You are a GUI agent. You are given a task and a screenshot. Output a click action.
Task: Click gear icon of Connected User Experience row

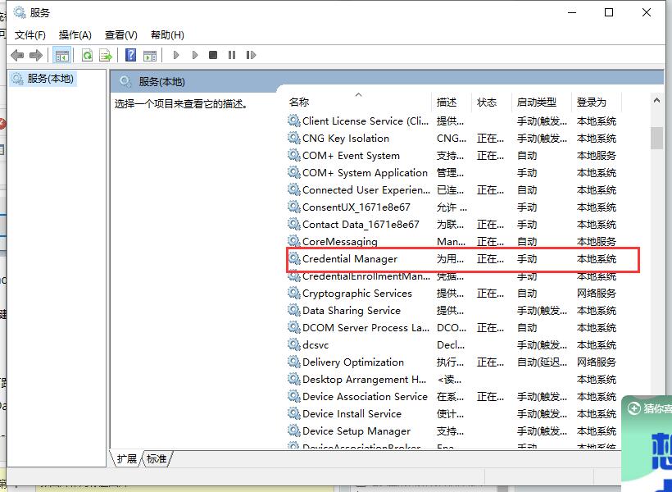(293, 189)
